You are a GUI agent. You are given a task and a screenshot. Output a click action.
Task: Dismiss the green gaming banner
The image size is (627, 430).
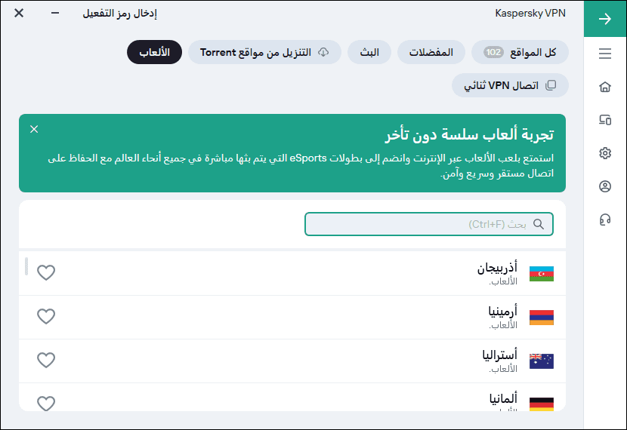[34, 129]
